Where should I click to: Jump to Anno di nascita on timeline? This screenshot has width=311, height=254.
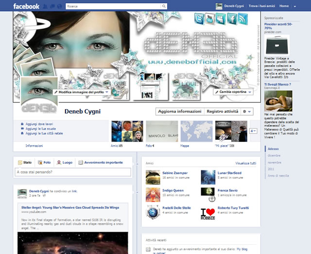pos(278,176)
